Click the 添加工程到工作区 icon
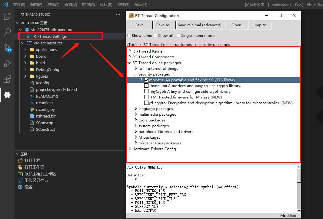 pyautogui.click(x=20, y=174)
